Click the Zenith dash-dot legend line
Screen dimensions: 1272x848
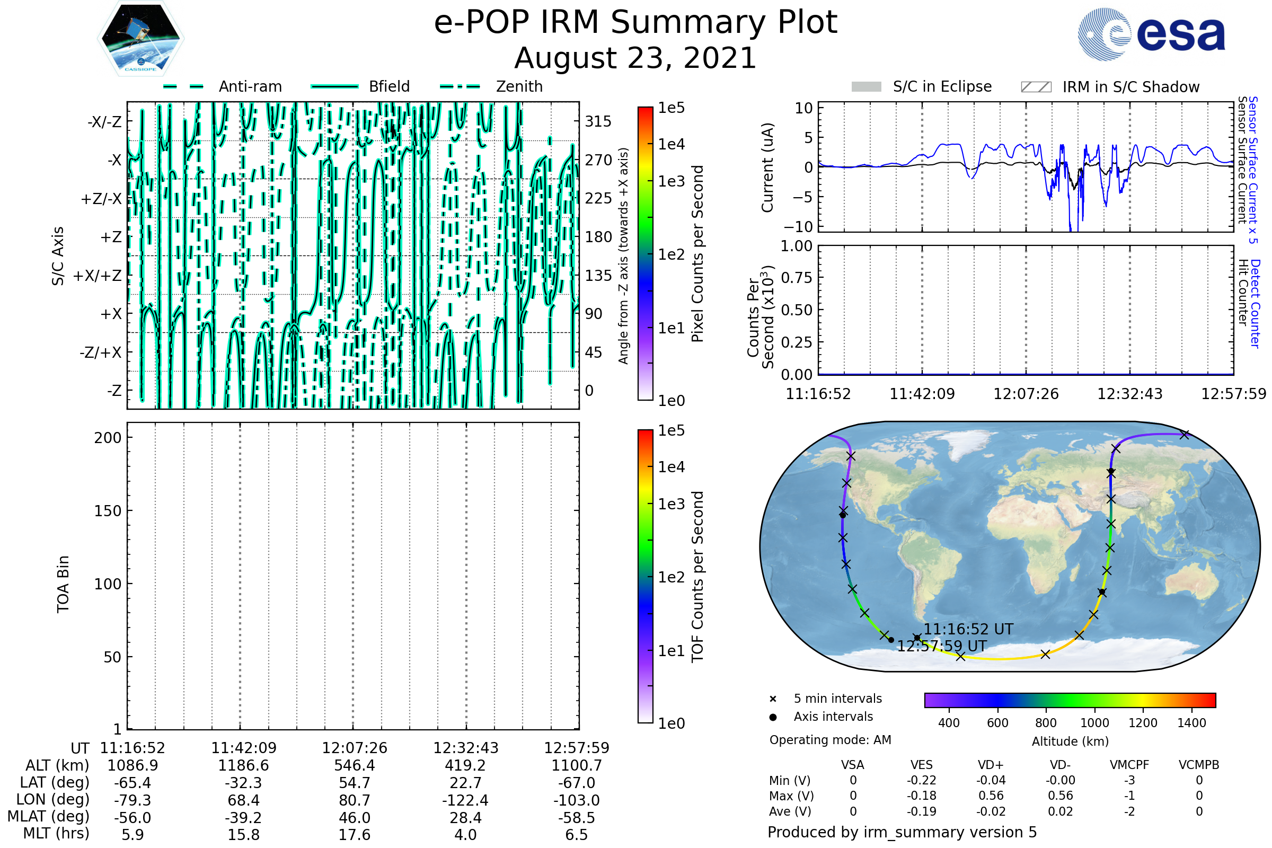460,86
